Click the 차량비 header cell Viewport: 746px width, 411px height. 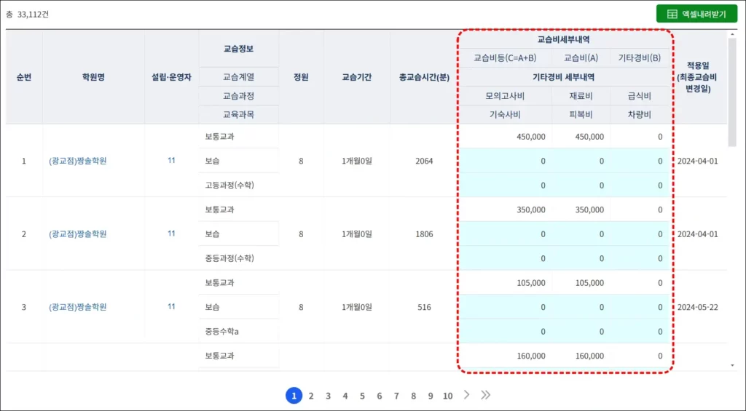tap(640, 114)
